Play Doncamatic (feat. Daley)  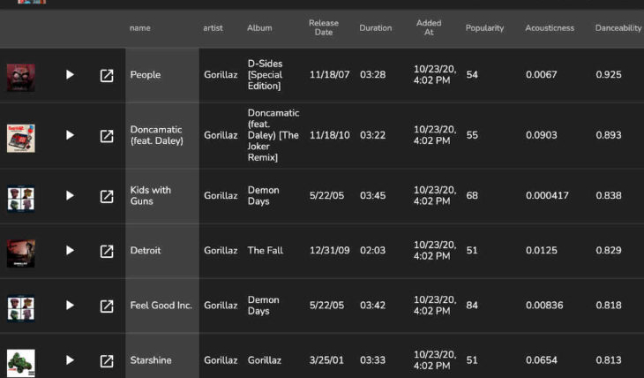point(70,135)
